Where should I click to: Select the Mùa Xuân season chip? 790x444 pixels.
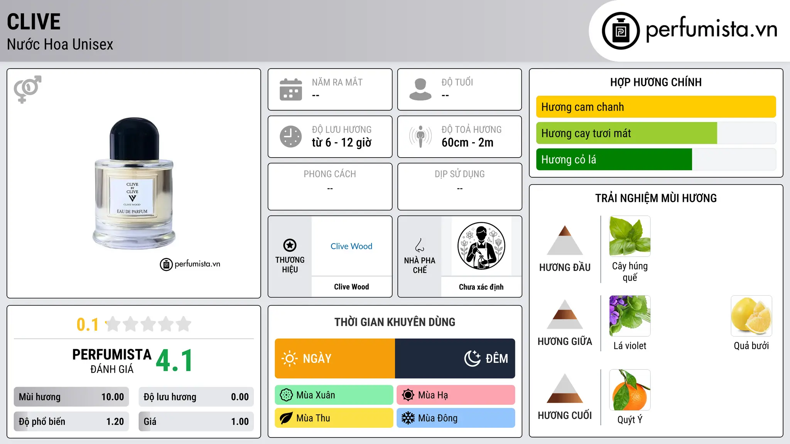click(334, 395)
